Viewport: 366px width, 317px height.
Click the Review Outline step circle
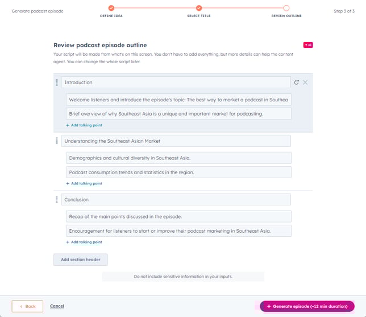pos(286,8)
